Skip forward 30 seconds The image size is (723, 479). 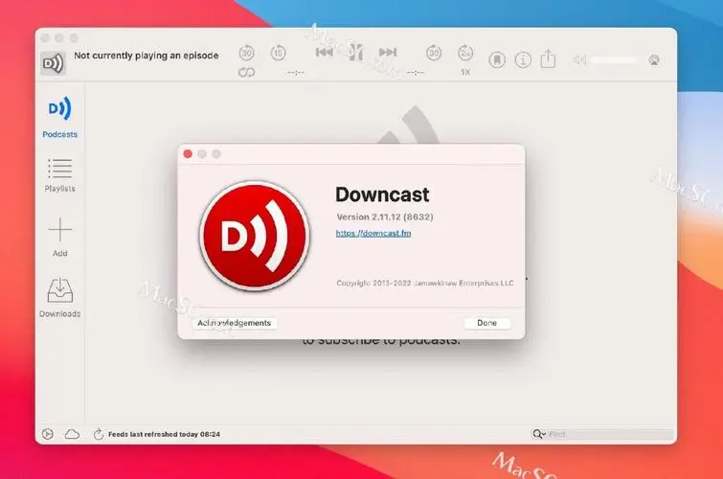tap(434, 54)
